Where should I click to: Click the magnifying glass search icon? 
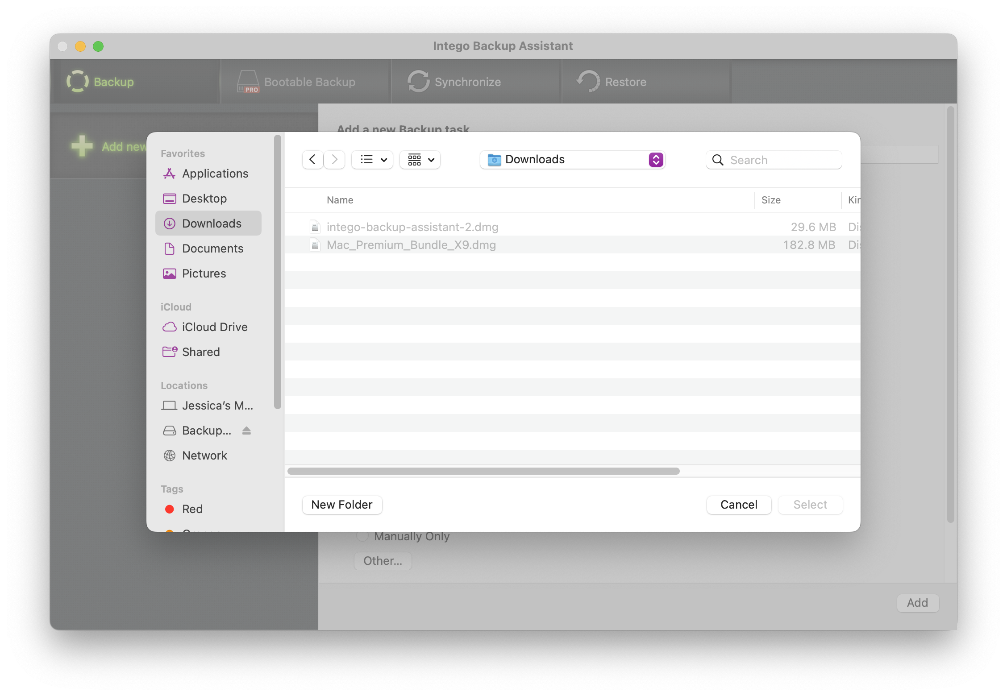click(718, 160)
